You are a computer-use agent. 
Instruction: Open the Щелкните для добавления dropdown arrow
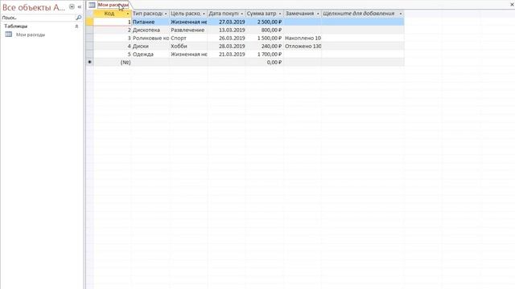click(401, 14)
